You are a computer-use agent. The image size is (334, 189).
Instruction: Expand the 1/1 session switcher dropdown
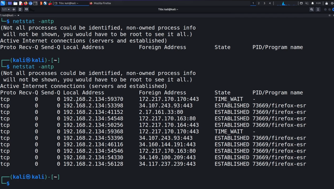click(x=6, y=9)
